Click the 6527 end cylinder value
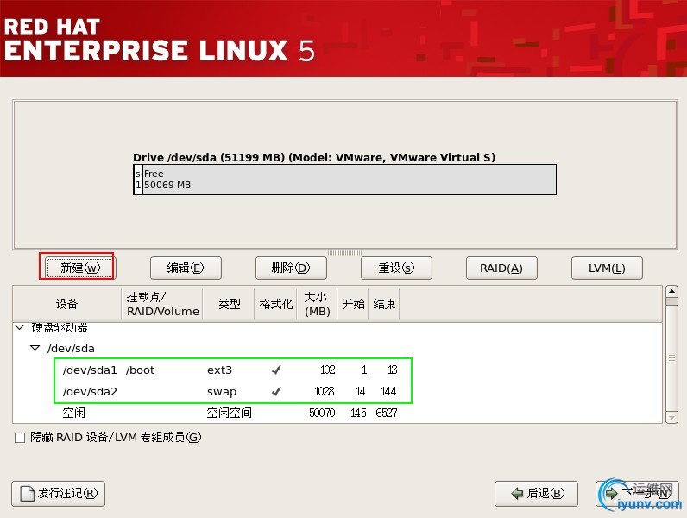The width and height of the screenshot is (687, 518). coord(387,413)
